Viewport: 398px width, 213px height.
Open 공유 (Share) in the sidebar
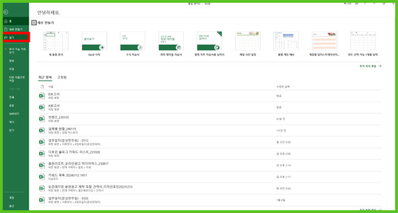tap(12, 105)
